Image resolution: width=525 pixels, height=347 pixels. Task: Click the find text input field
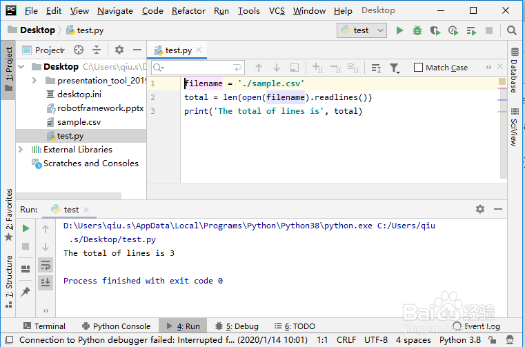(x=197, y=68)
